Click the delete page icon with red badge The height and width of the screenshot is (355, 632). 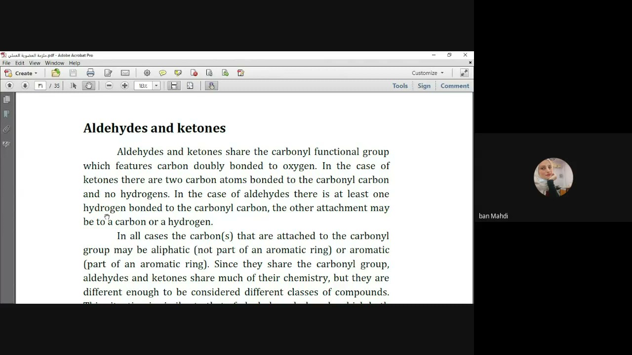pos(194,73)
